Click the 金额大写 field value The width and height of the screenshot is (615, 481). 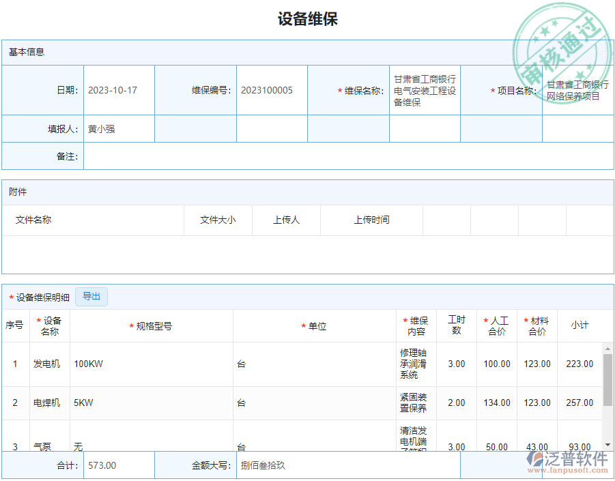pyautogui.click(x=348, y=465)
